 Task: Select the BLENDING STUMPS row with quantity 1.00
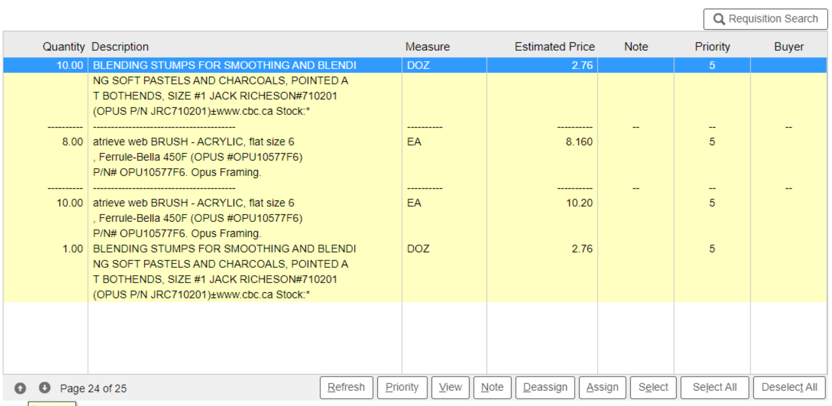(224, 249)
